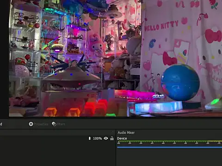Click the Sources dock header bar
Image resolution: width=222 pixels, height=166 pixels.
coord(57,132)
